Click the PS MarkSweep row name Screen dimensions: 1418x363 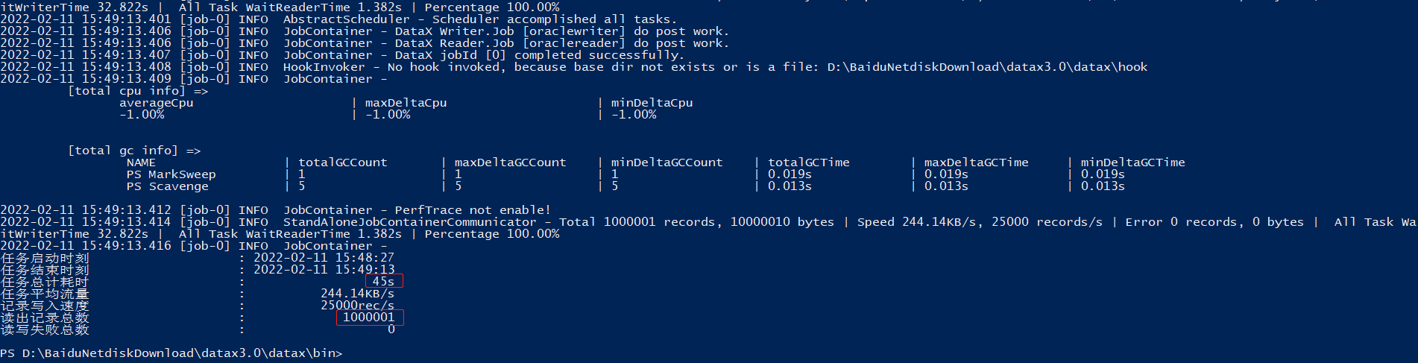[x=171, y=174]
